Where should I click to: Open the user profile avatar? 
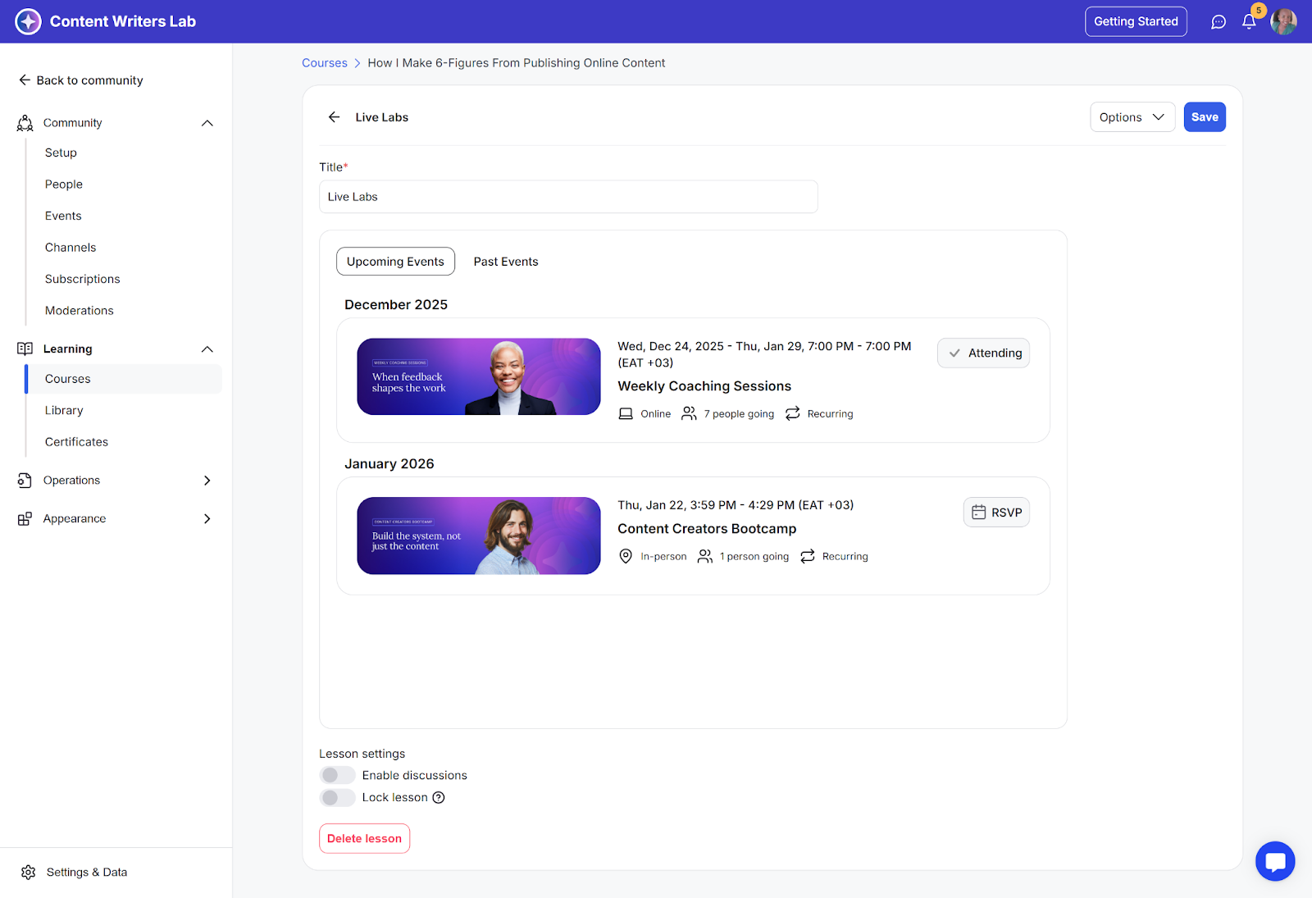pos(1283,22)
